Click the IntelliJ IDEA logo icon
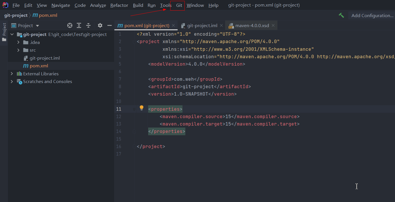Image resolution: width=395 pixels, height=202 pixels. [x=5, y=5]
